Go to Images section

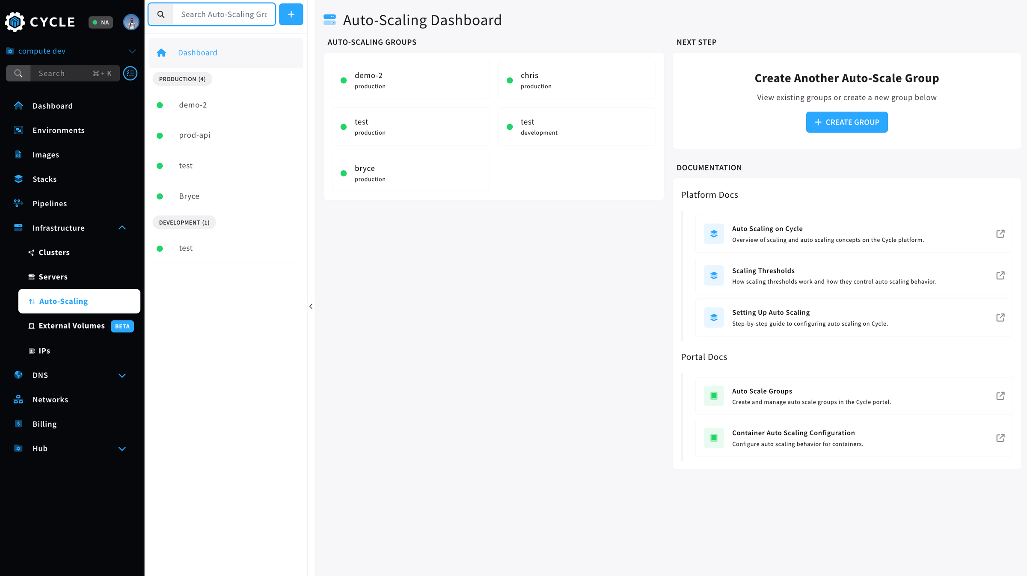click(x=46, y=154)
